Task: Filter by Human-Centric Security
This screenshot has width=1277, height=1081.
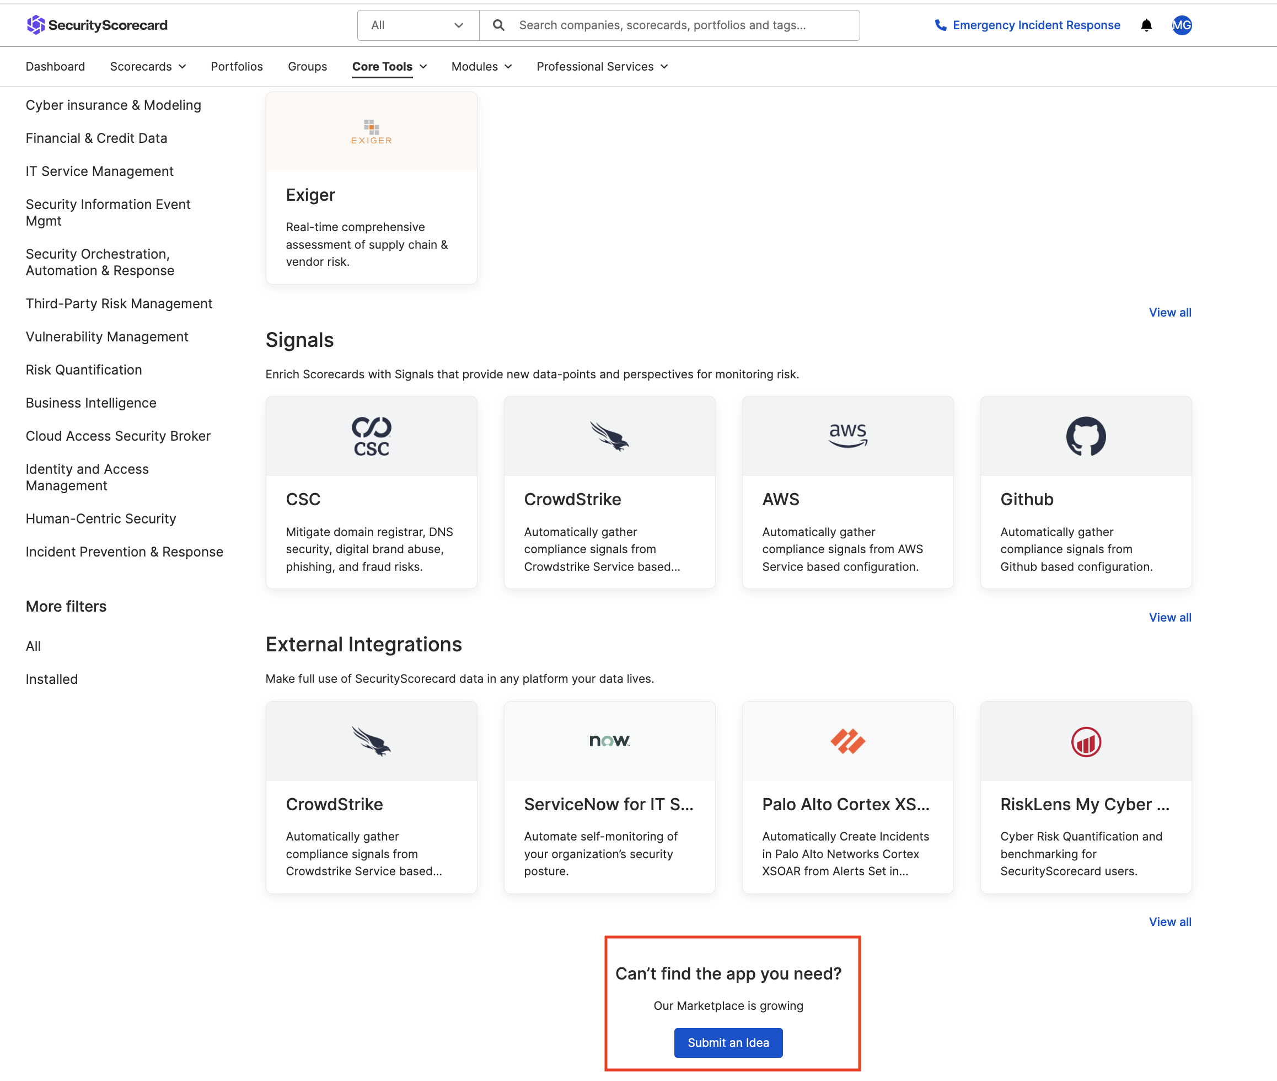Action: click(100, 518)
